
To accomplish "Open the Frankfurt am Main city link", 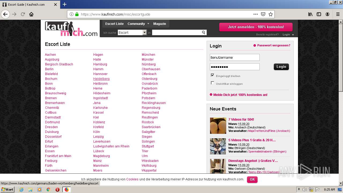I will (58, 156).
